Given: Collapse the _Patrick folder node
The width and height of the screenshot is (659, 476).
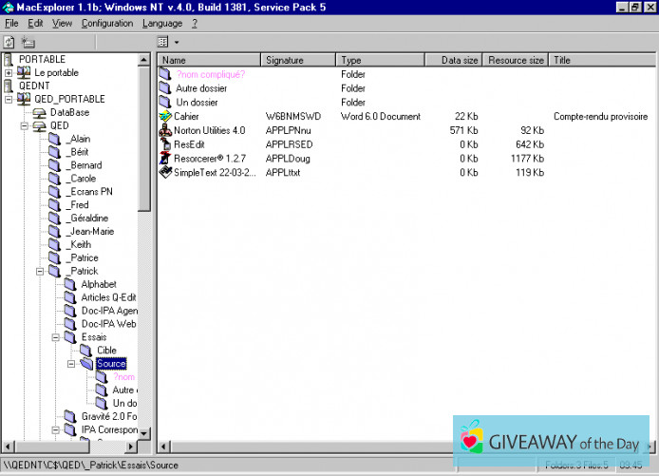Looking at the screenshot, I should pyautogui.click(x=40, y=271).
